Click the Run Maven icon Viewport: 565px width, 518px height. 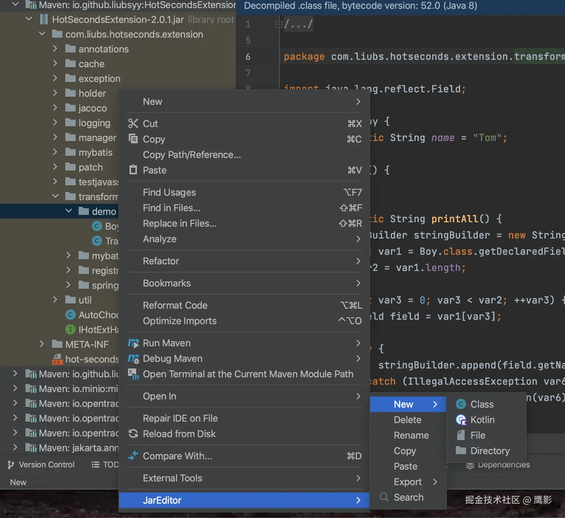coord(133,343)
